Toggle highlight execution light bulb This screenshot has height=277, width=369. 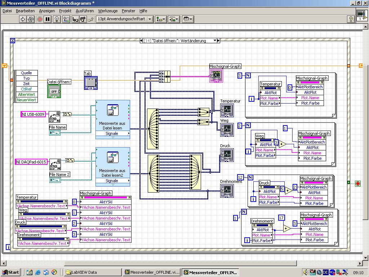57,19
